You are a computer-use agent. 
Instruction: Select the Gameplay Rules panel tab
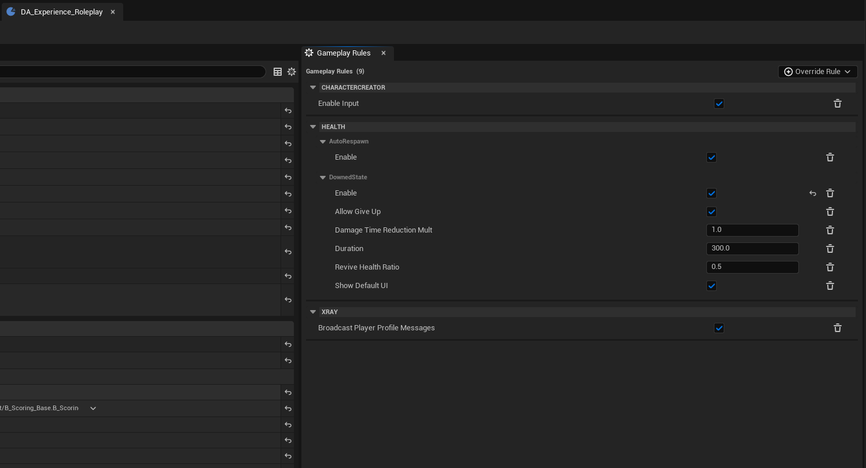pos(343,53)
